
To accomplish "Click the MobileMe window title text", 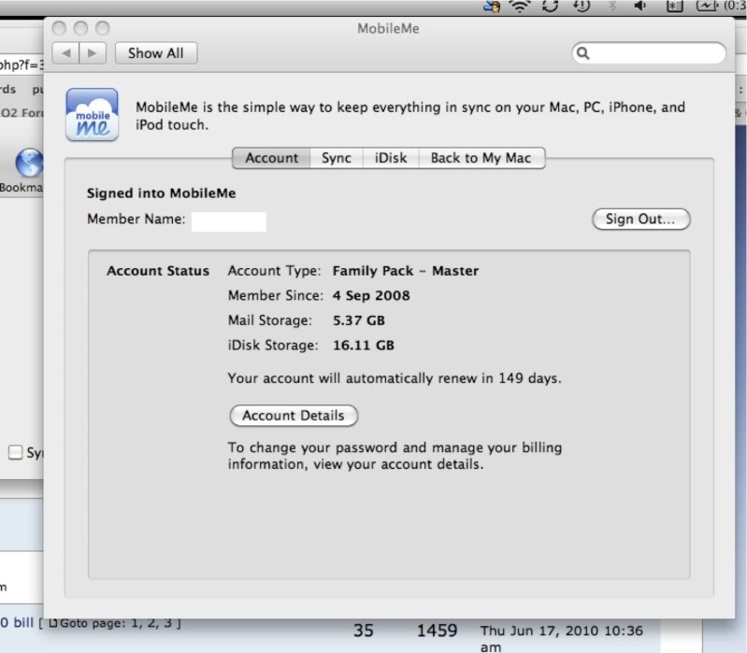I will tap(388, 29).
